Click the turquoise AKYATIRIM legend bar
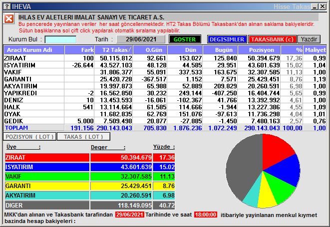The width and height of the screenshot is (330, 227). tap(47, 196)
